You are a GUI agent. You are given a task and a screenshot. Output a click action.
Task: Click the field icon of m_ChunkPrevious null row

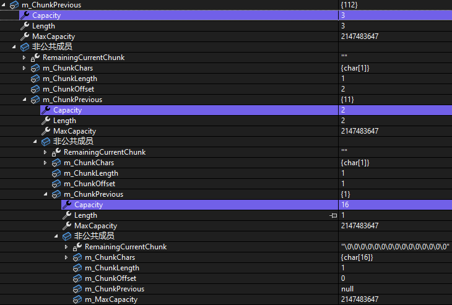point(77,289)
